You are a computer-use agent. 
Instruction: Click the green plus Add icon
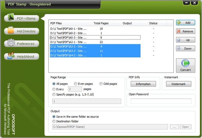179,22
